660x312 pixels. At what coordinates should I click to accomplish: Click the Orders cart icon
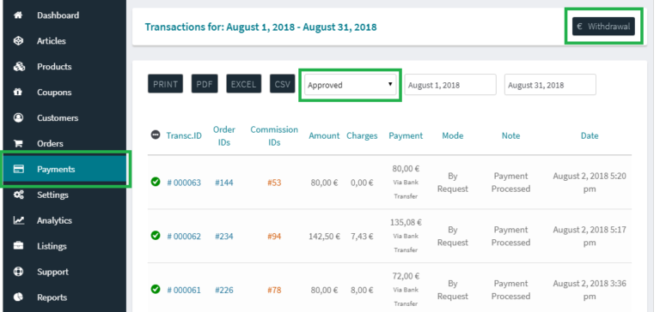pyautogui.click(x=18, y=144)
